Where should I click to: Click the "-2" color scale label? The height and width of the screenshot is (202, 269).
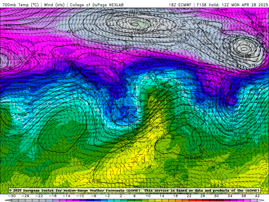point(107,196)
